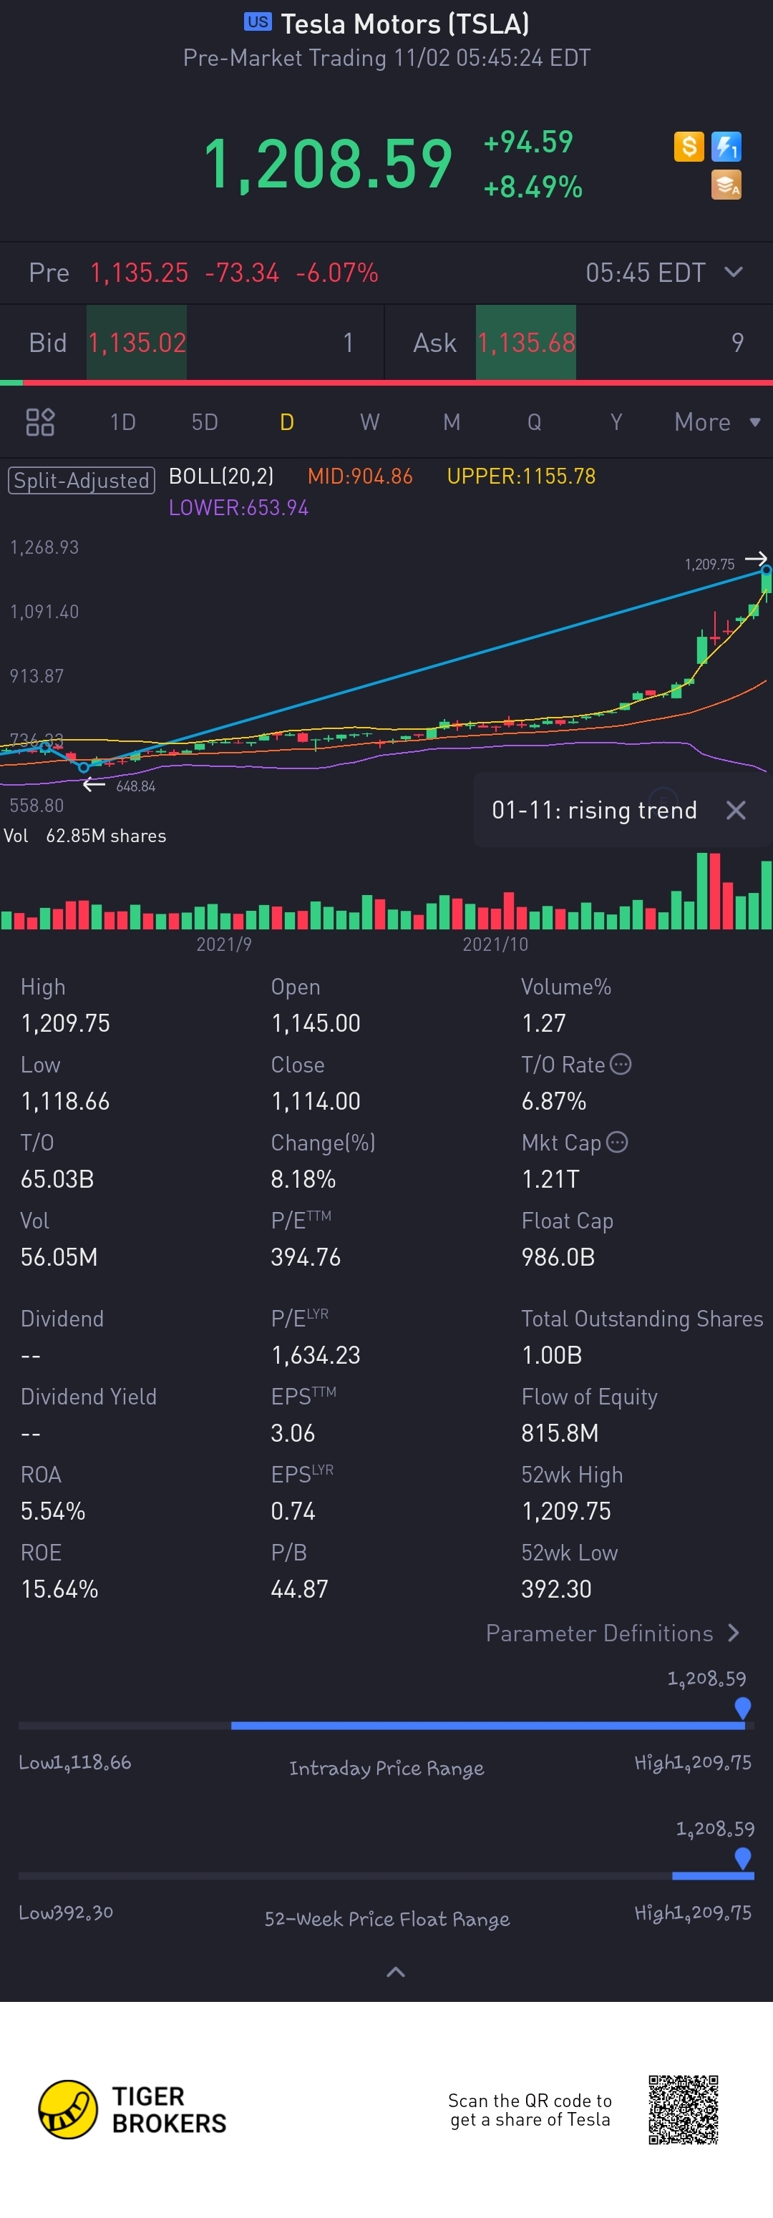Tap the 52wk Low value 392.30
Screen dimensions: 773x2218
[557, 1588]
